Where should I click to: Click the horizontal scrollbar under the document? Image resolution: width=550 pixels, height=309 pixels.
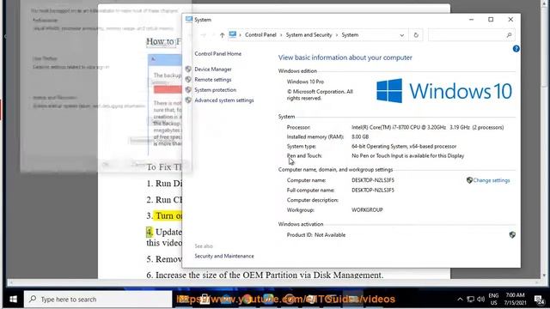[273, 282]
